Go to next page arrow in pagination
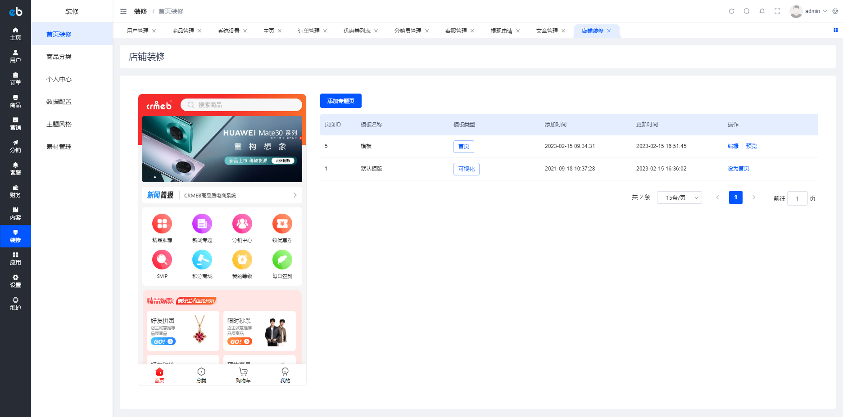The width and height of the screenshot is (843, 417). [x=754, y=197]
